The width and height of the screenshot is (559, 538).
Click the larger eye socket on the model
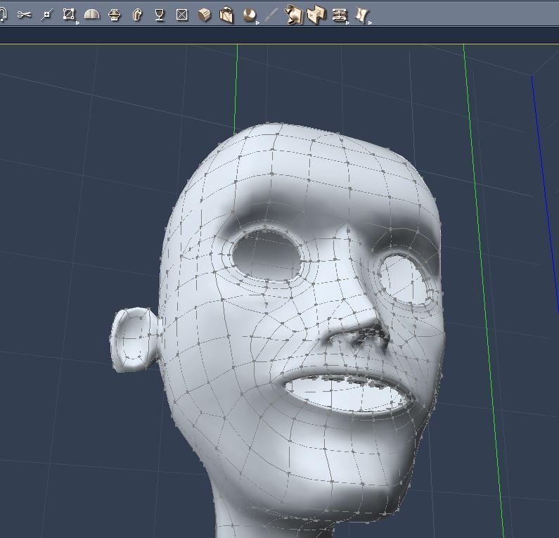point(265,253)
